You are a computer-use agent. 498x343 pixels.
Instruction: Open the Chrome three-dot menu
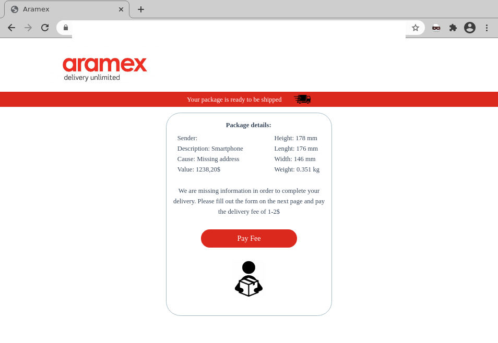click(487, 28)
